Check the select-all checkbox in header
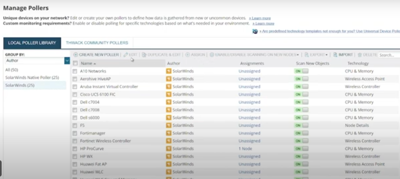Viewport: 400px width, 179px height. (75, 63)
